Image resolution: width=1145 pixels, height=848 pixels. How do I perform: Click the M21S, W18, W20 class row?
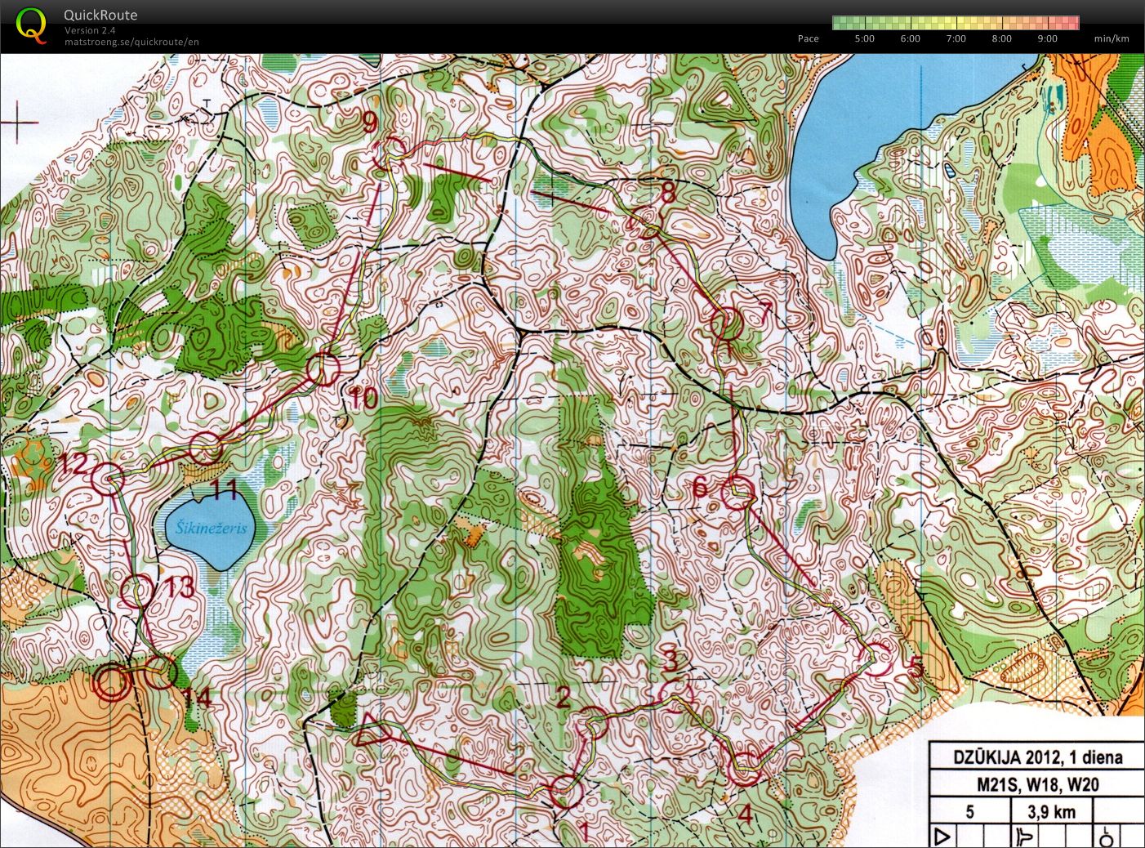point(1037,784)
